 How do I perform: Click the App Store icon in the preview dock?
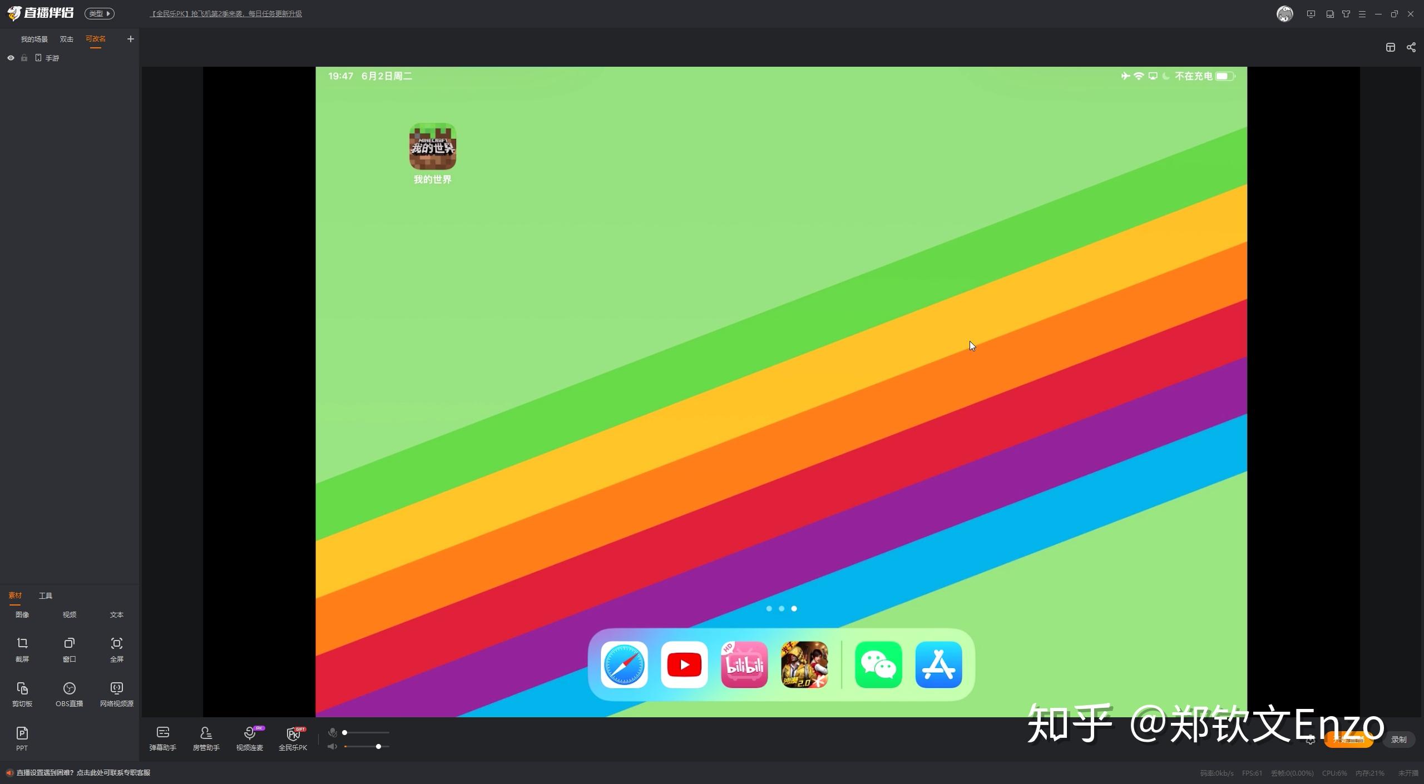pyautogui.click(x=939, y=664)
